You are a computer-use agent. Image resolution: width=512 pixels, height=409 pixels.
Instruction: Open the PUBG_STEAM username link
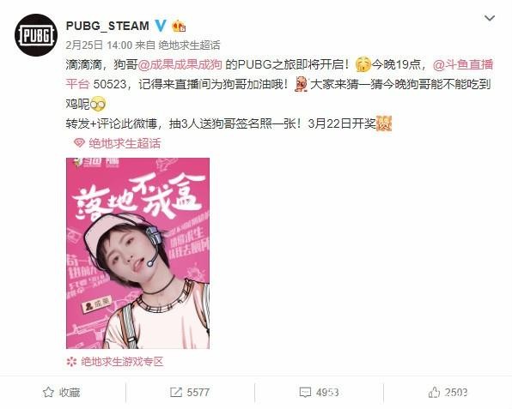(107, 26)
